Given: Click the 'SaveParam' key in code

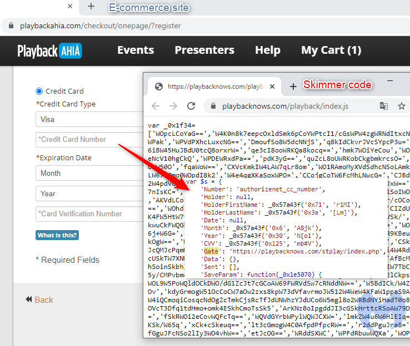Looking at the screenshot, I should point(222,274).
